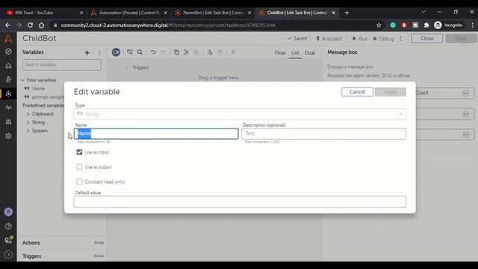Show the Triggers panel

coord(99,256)
